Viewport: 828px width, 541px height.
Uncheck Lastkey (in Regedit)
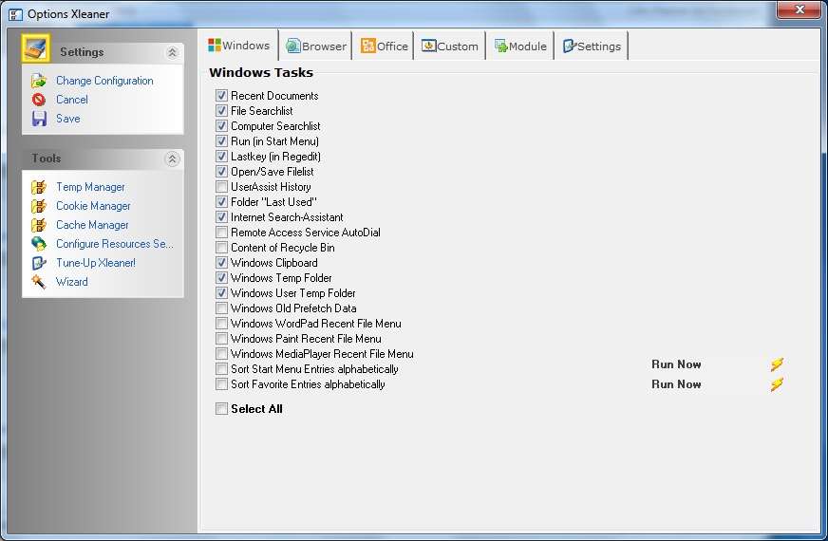pos(222,157)
